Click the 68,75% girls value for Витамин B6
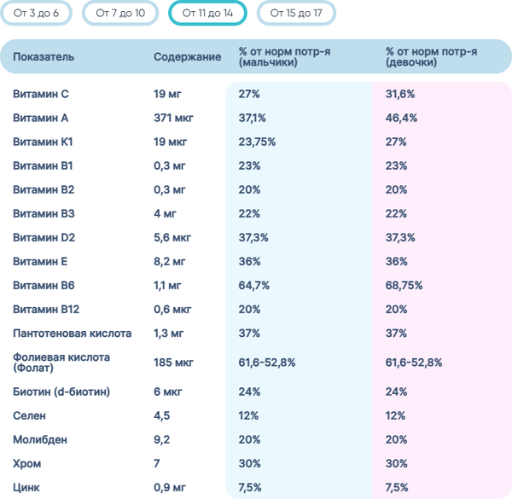Screen dimensions: 512x499 point(404,285)
